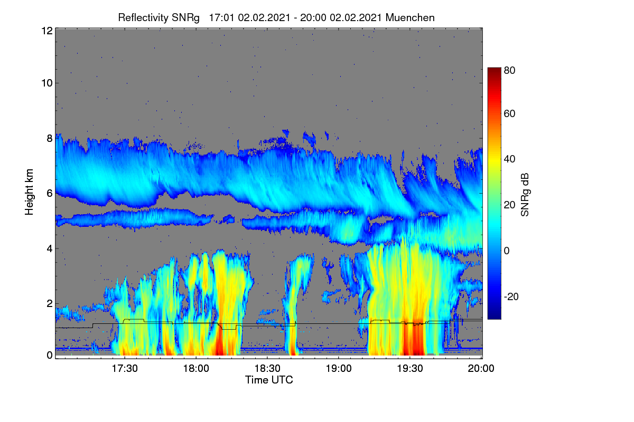634x422 pixels.
Task: Click the 'Time UTC' axis label
Action: pyautogui.click(x=269, y=380)
